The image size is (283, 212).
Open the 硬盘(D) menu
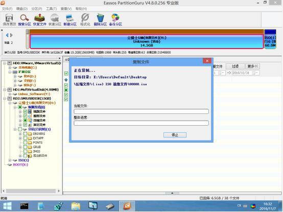[22, 9]
